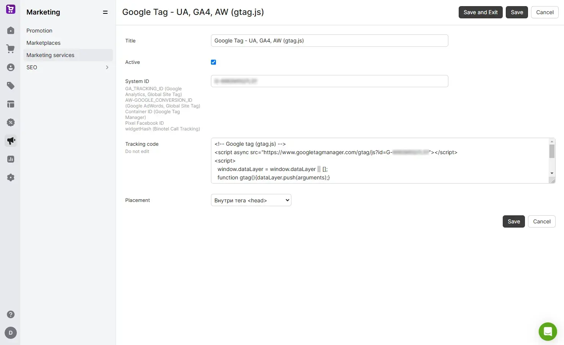
Task: Click the 'Tracking code' label
Action: pyautogui.click(x=142, y=144)
